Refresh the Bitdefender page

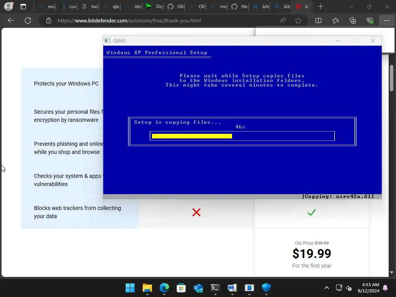pos(28,20)
